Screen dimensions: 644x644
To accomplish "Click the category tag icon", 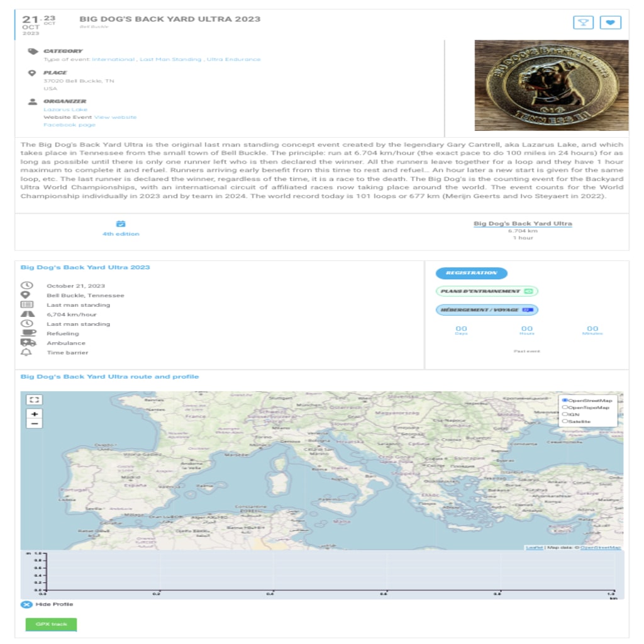I will (x=33, y=52).
